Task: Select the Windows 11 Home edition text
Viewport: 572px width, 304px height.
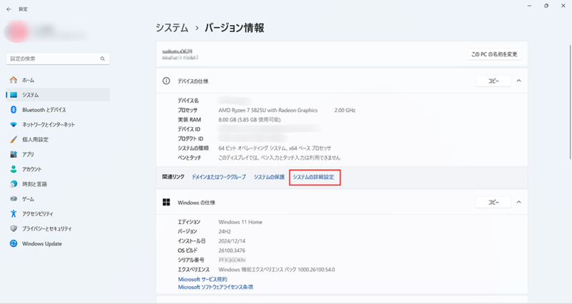Action: pyautogui.click(x=240, y=222)
